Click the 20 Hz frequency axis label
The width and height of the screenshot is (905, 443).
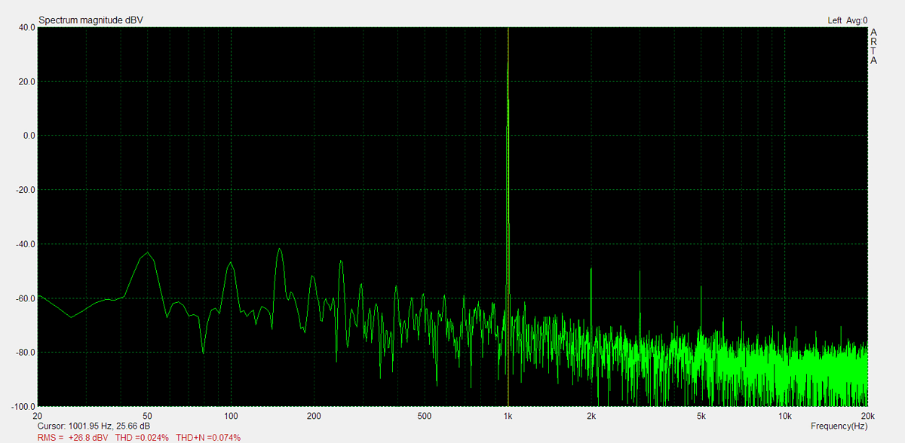click(38, 416)
